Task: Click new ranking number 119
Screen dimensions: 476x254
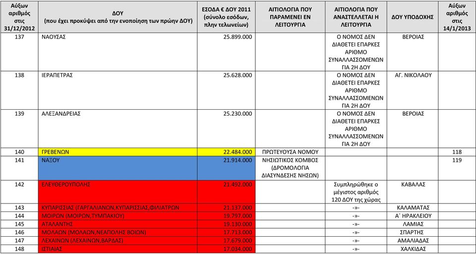Action: pyautogui.click(x=457, y=160)
